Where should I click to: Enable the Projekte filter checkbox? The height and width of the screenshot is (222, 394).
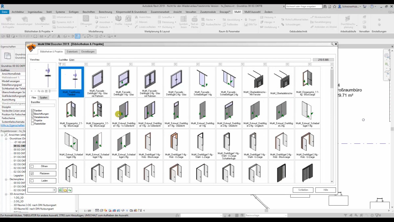coord(33,120)
